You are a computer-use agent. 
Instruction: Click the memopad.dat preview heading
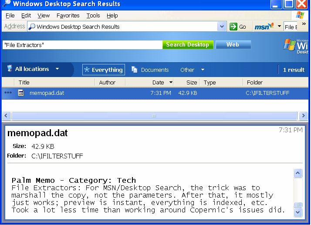[x=37, y=133]
